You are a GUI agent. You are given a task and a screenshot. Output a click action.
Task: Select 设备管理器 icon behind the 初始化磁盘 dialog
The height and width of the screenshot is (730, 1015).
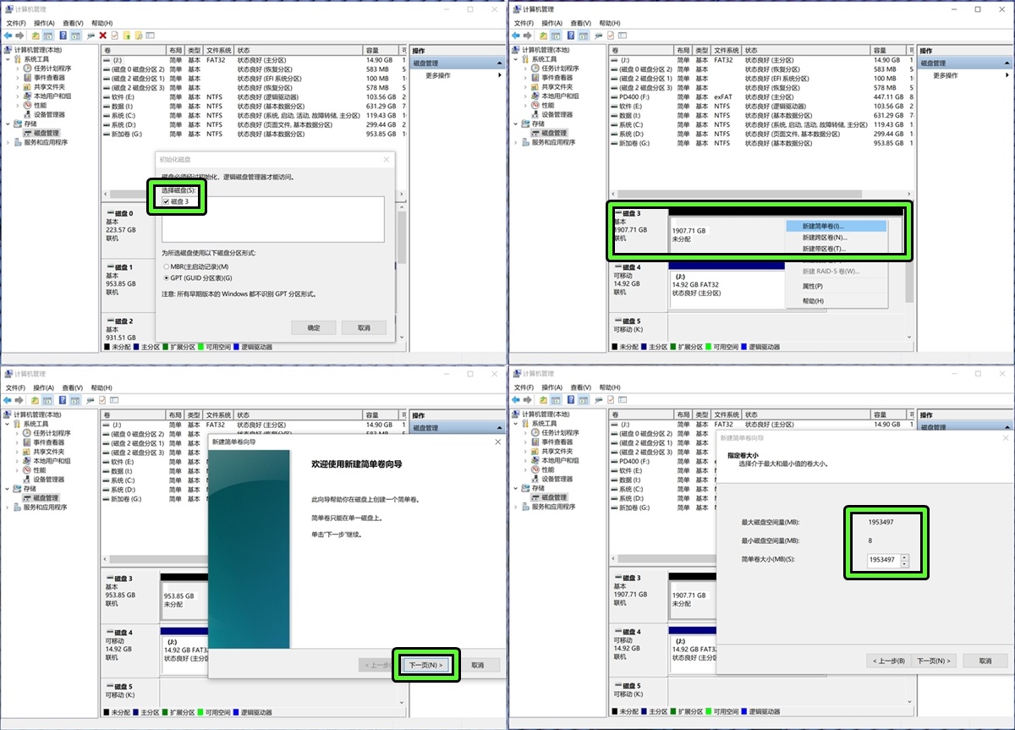point(28,114)
